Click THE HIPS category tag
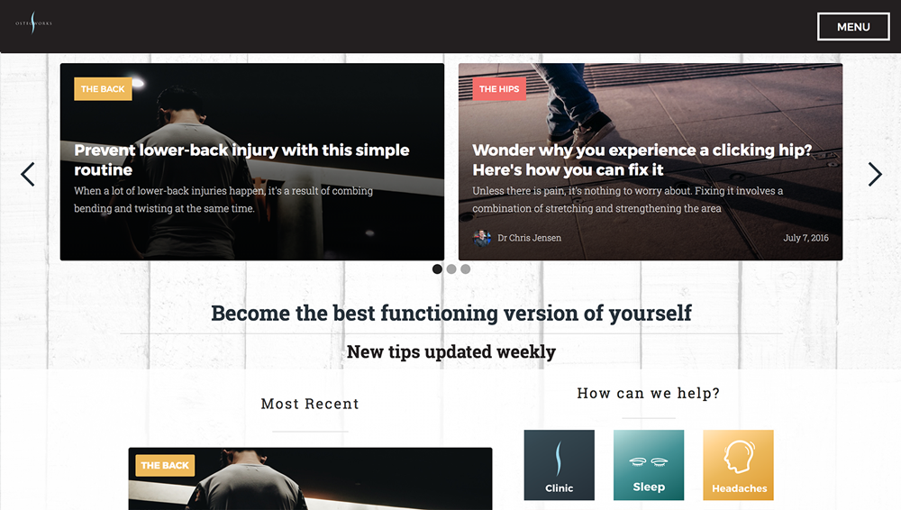 [499, 89]
